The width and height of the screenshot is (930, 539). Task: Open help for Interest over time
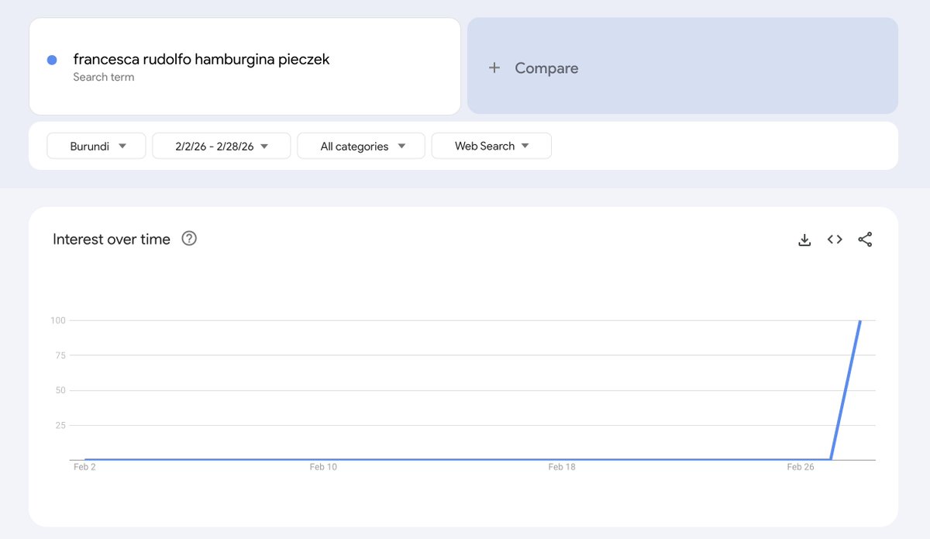(189, 239)
